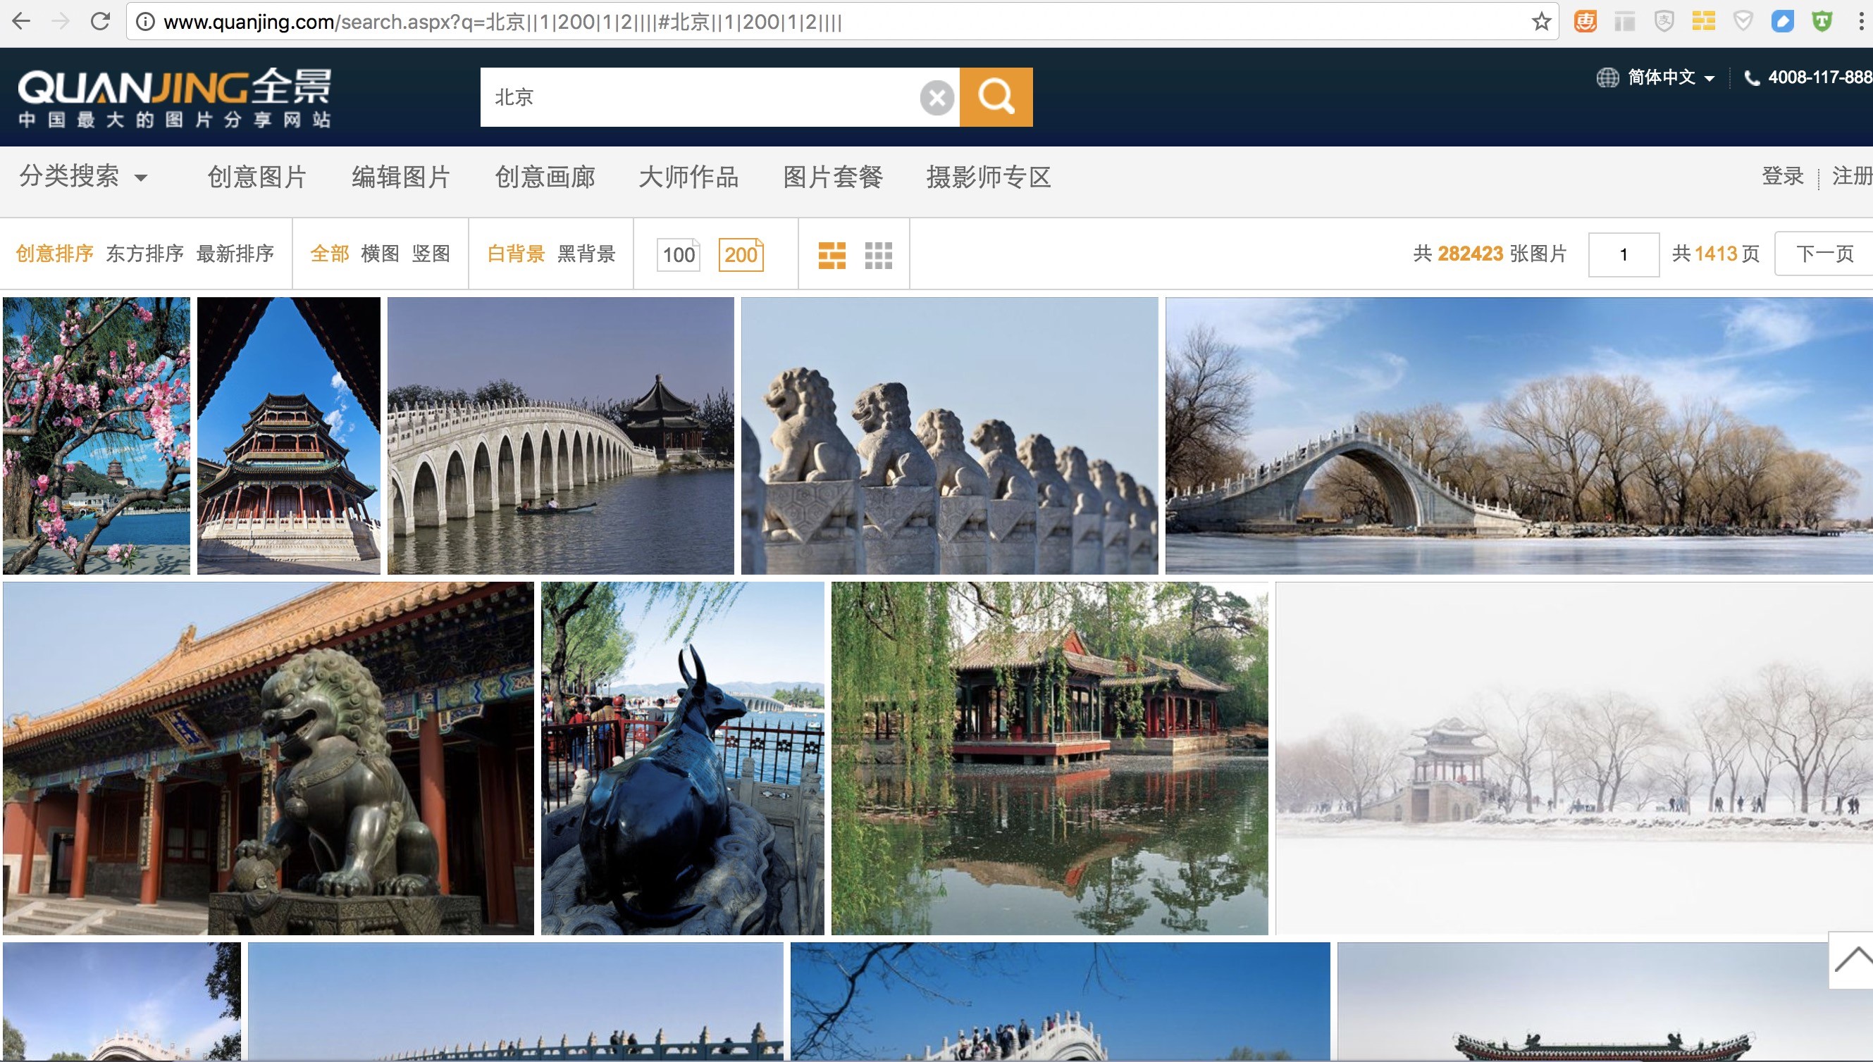
Task: Click the back-to-top arrow icon
Action: coord(1852,960)
